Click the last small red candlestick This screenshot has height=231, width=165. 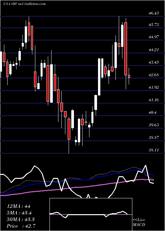129,76
